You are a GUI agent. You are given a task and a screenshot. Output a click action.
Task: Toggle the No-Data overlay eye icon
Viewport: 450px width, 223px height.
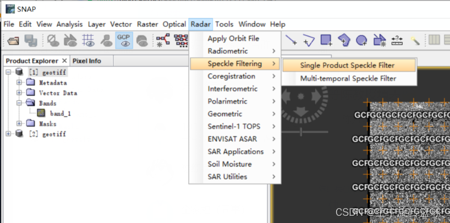click(53, 41)
